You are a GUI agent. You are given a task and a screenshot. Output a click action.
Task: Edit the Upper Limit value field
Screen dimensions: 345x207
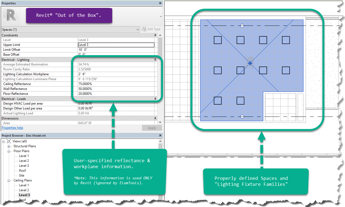tap(116, 45)
